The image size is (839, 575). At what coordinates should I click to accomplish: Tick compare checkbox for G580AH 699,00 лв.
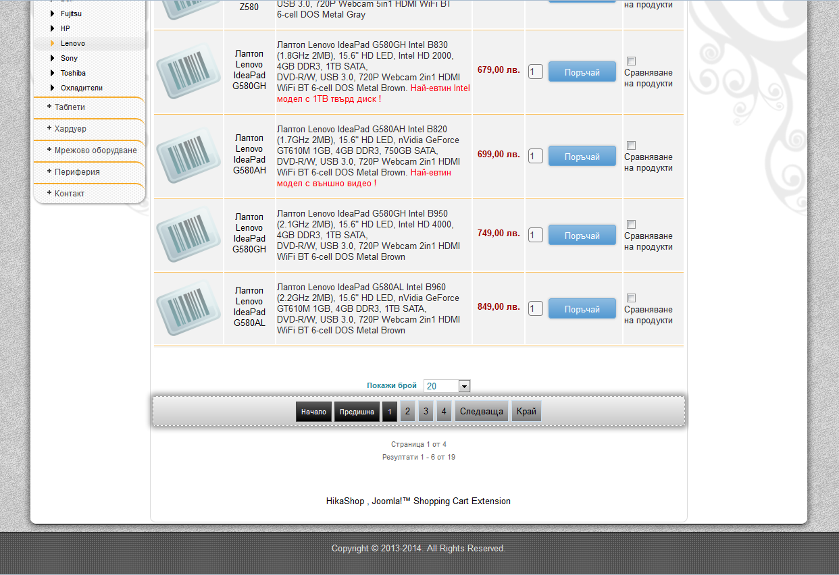click(x=631, y=145)
